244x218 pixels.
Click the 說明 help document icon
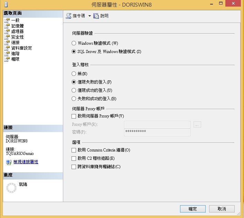pyautogui.click(x=96, y=16)
